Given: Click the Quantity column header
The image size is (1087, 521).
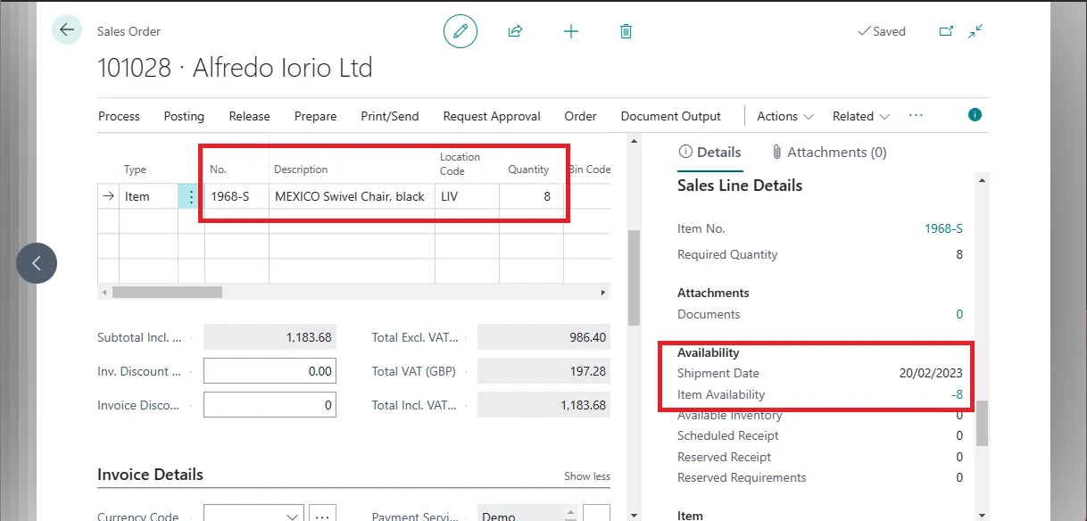Looking at the screenshot, I should coord(528,170).
